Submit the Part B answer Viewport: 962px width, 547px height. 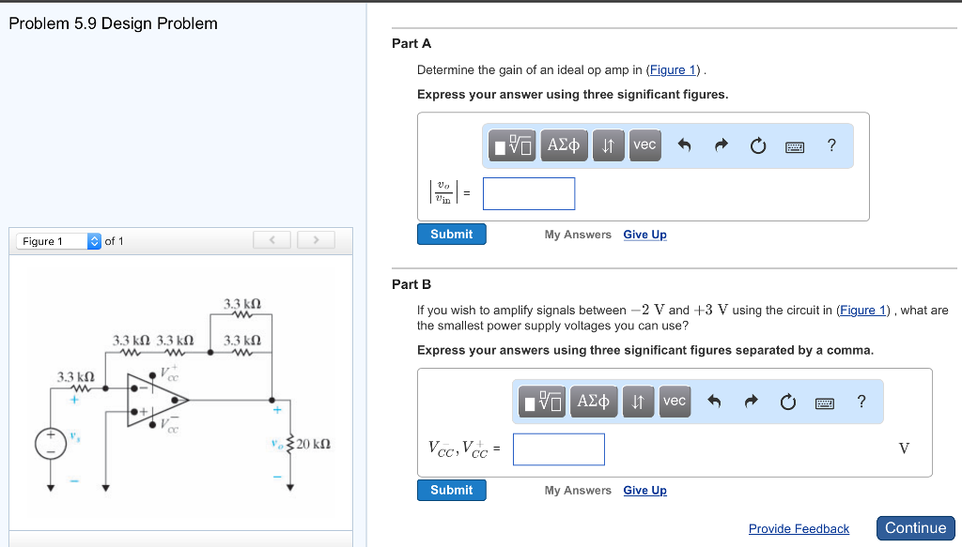(x=452, y=490)
